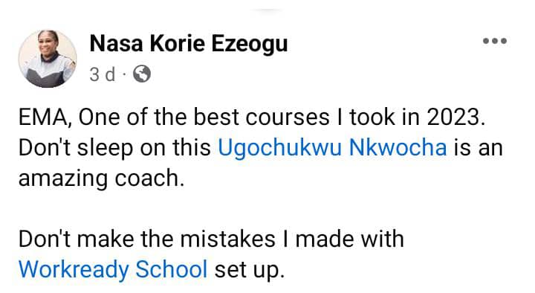Tap 'best courses' phrase in post
Viewport: 535px width, 293px height.
tap(262, 117)
